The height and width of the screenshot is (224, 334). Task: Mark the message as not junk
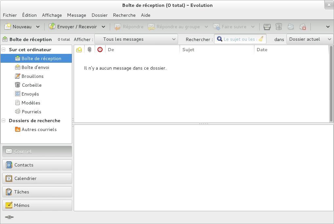click(x=302, y=27)
